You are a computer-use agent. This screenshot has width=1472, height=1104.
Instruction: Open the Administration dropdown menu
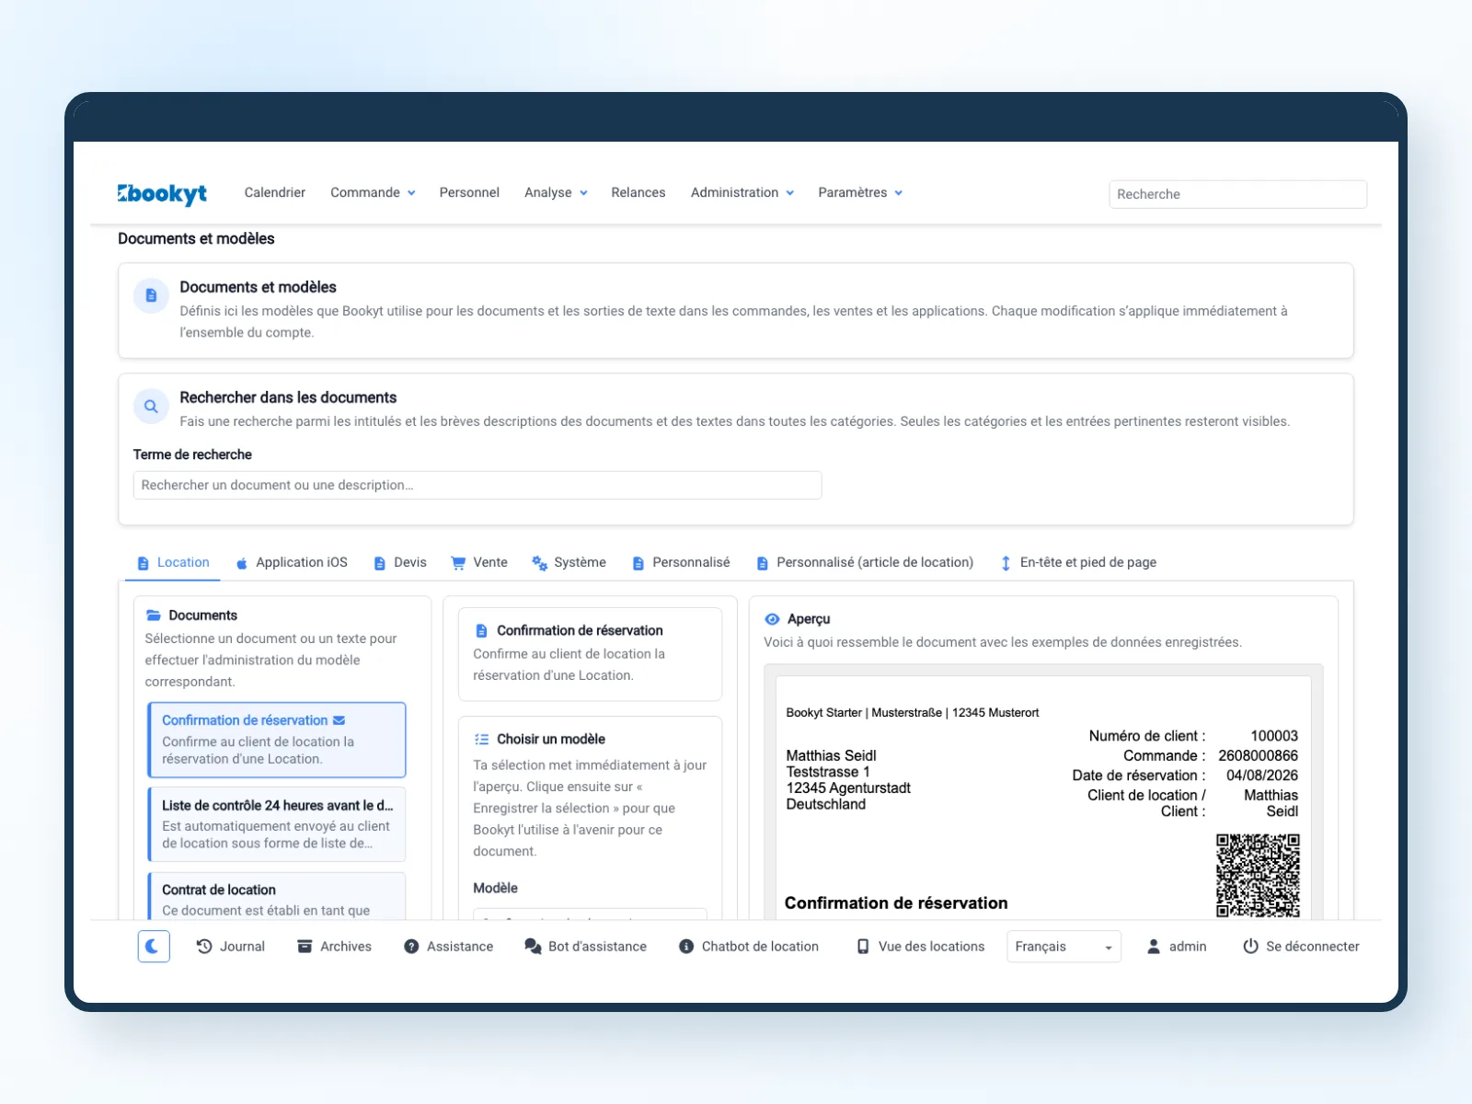[x=742, y=193]
